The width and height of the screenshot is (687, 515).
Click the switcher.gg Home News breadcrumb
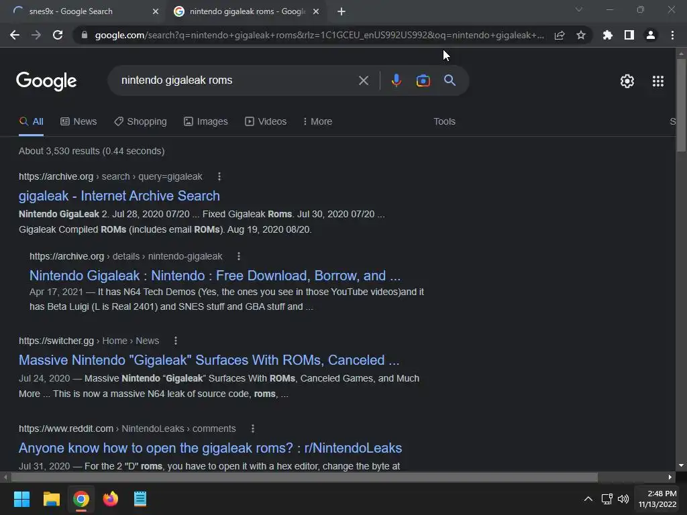pyautogui.click(x=89, y=341)
